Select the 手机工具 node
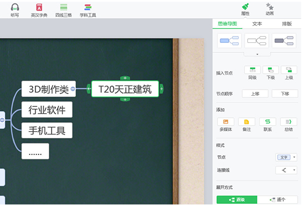Screen dimensions: 304x205 pos(47,131)
